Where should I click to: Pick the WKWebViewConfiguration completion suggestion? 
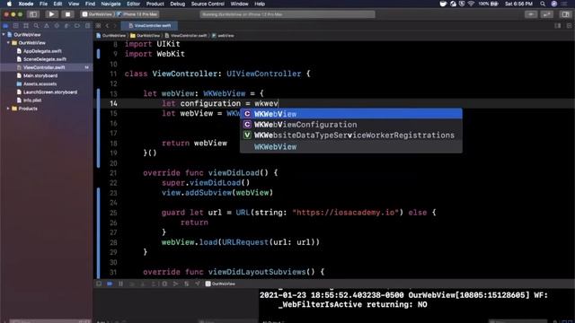(x=351, y=125)
